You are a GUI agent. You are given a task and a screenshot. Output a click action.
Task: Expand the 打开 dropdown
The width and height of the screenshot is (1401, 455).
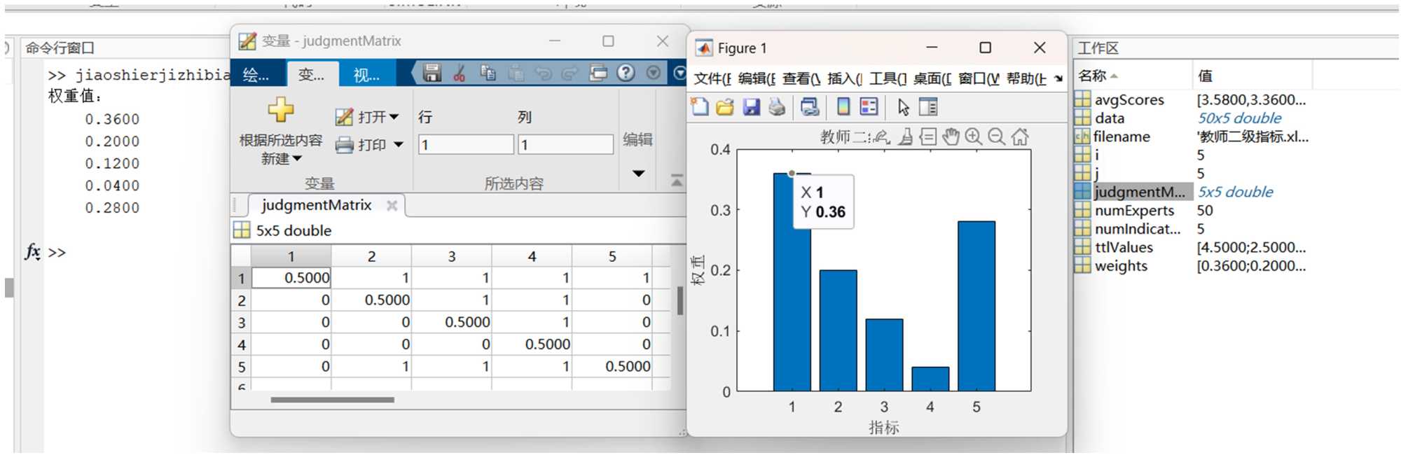394,117
